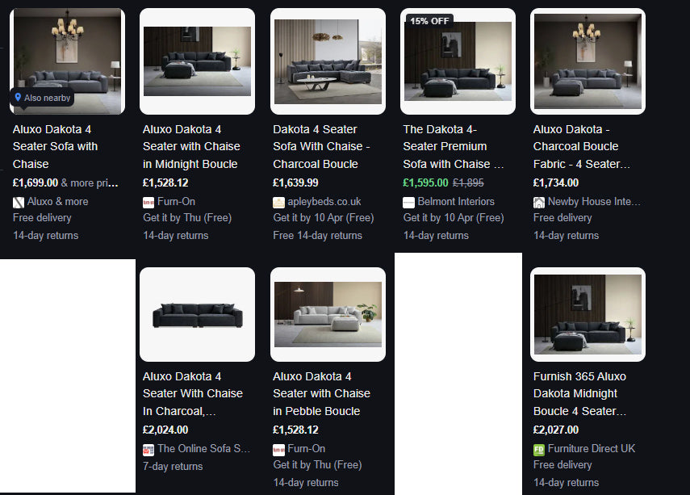This screenshot has height=495, width=690.
Task: Open Aluxo Dakota 4 Seater Sofa with Chaise title
Action: click(55, 147)
